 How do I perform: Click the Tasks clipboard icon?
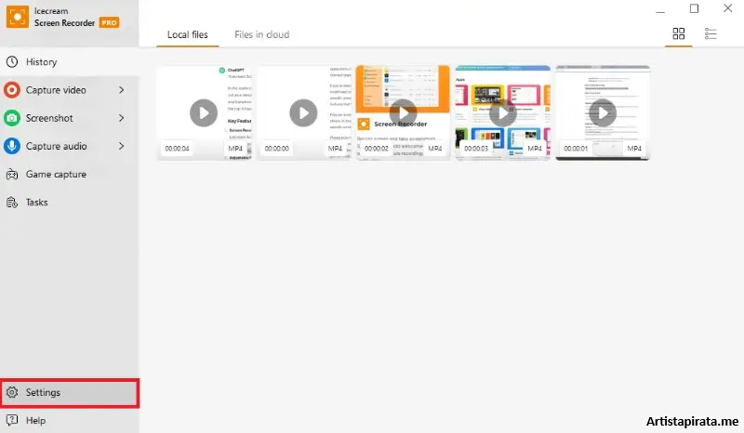pos(12,203)
